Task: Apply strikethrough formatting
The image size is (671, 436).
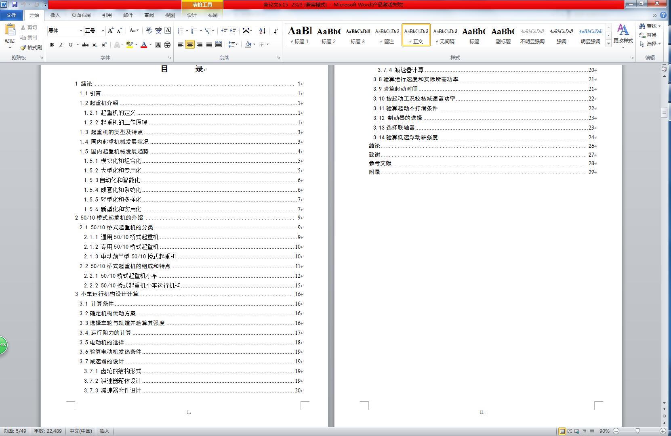Action: click(85, 45)
